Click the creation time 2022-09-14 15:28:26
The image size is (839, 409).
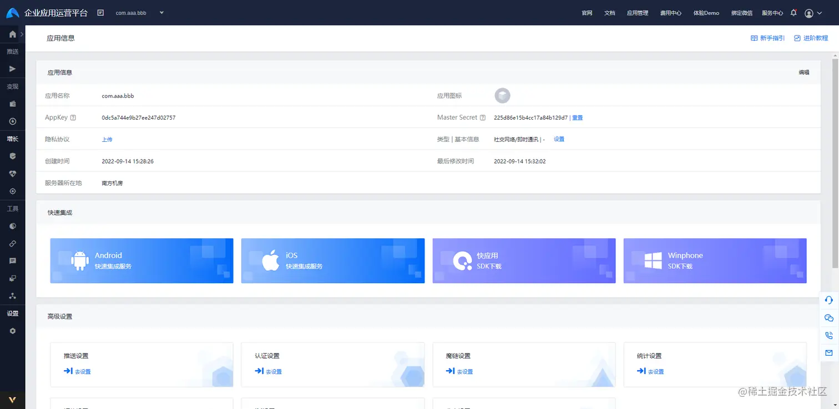click(128, 161)
